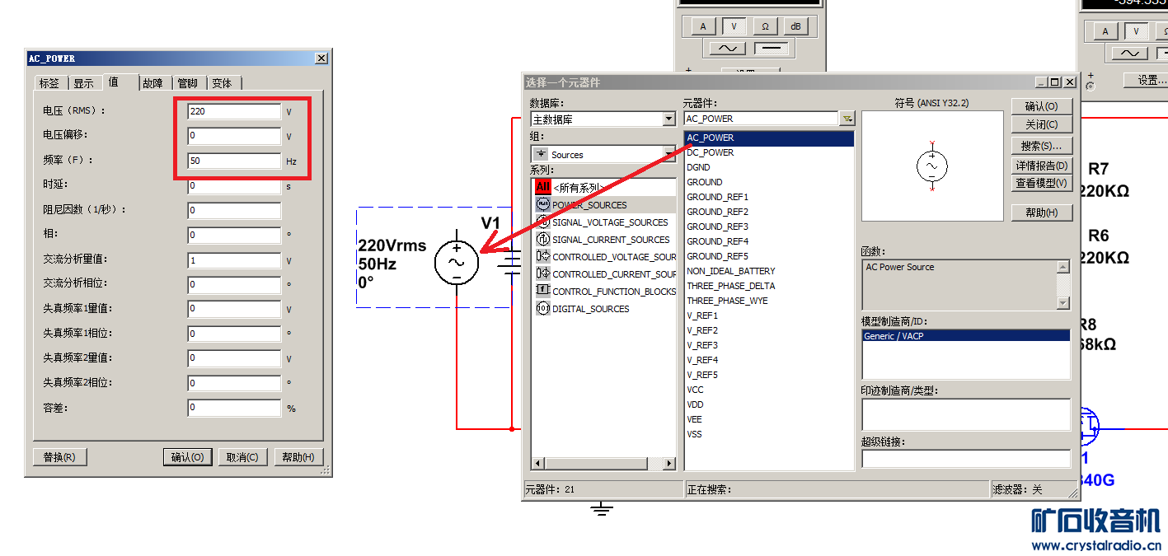Click 帮助(H) in the AC_POWER dialog
This screenshot has height=556, width=1168.
pos(298,457)
